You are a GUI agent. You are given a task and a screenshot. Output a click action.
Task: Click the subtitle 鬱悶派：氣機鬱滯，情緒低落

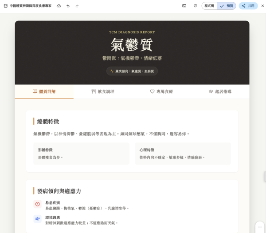click(x=132, y=58)
